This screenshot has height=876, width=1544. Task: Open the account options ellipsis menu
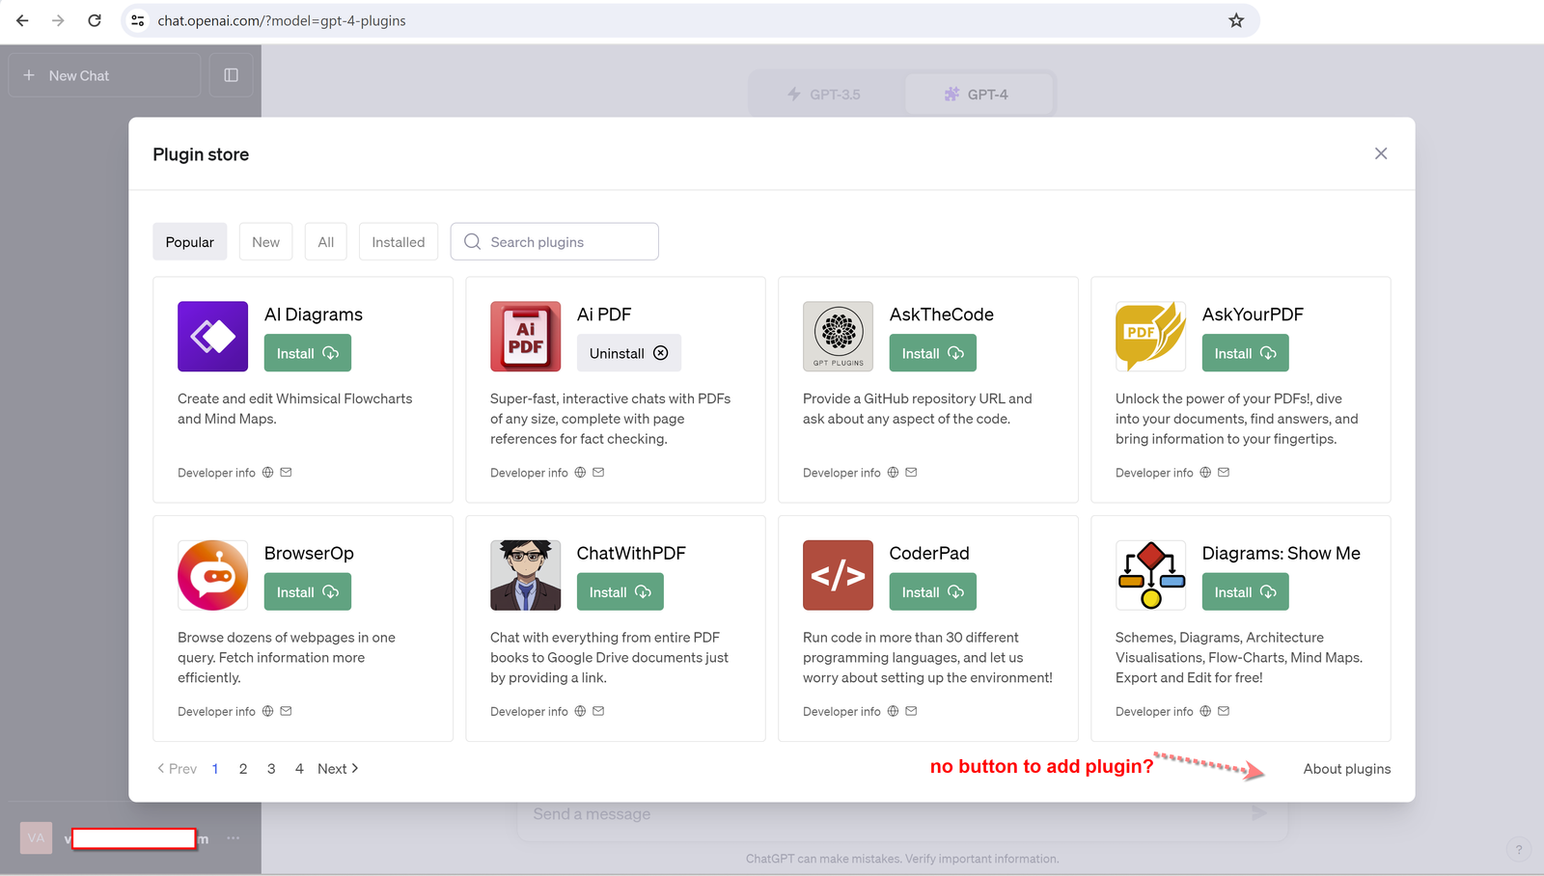pos(234,838)
